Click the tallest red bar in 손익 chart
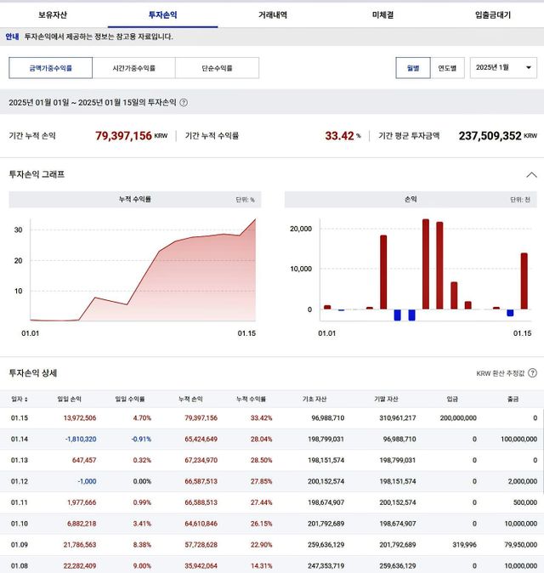The image size is (544, 573). (425, 264)
